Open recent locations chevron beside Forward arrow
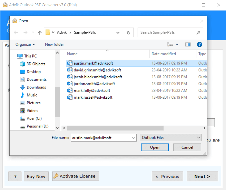This screenshot has width=226, height=190. click(33, 32)
